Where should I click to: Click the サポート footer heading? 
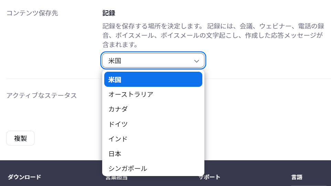(210, 177)
